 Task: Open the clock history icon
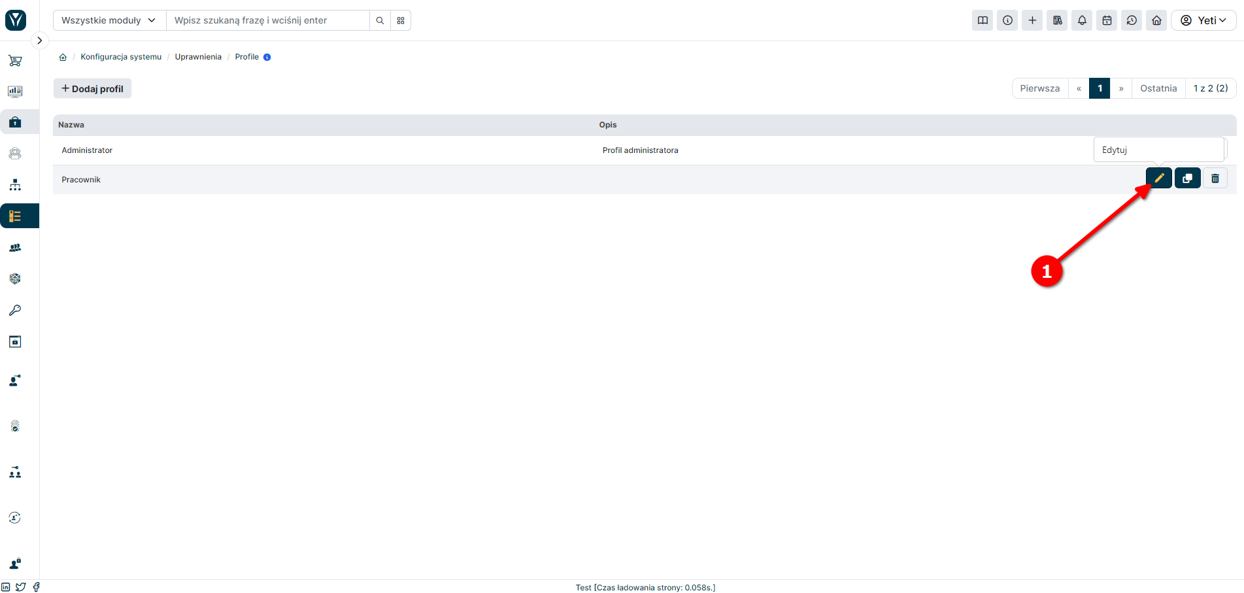[x=1132, y=20]
